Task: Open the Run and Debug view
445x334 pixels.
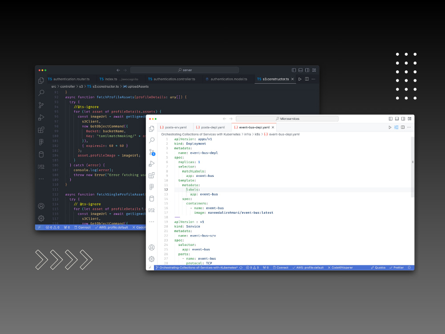Action: 152,164
